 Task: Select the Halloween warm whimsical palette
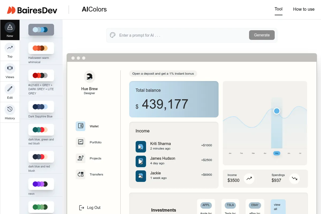[x=41, y=48]
